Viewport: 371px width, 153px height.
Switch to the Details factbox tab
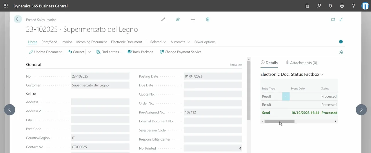point(269,63)
